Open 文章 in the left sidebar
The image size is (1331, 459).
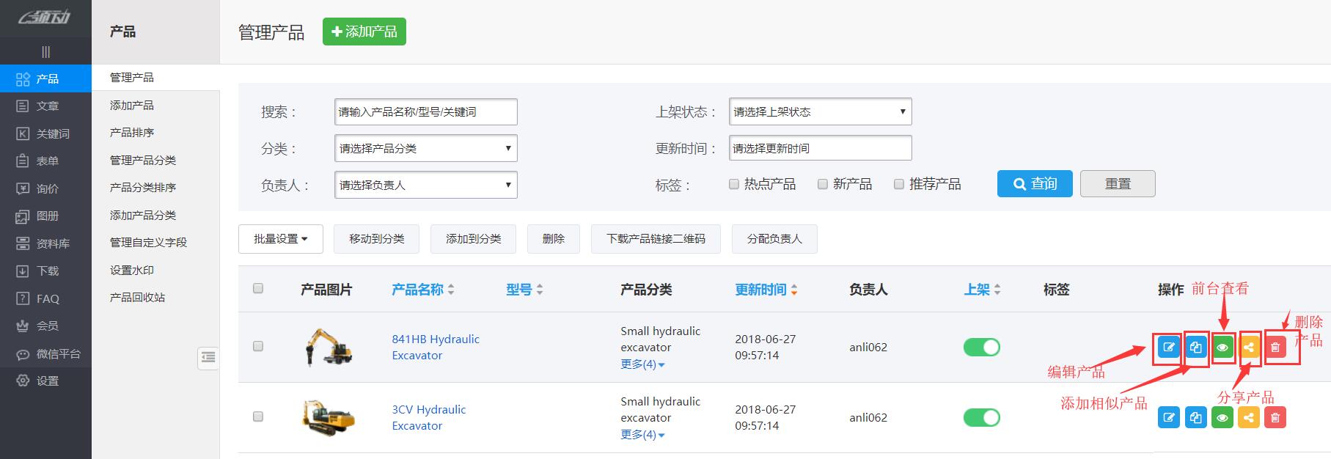tap(47, 106)
